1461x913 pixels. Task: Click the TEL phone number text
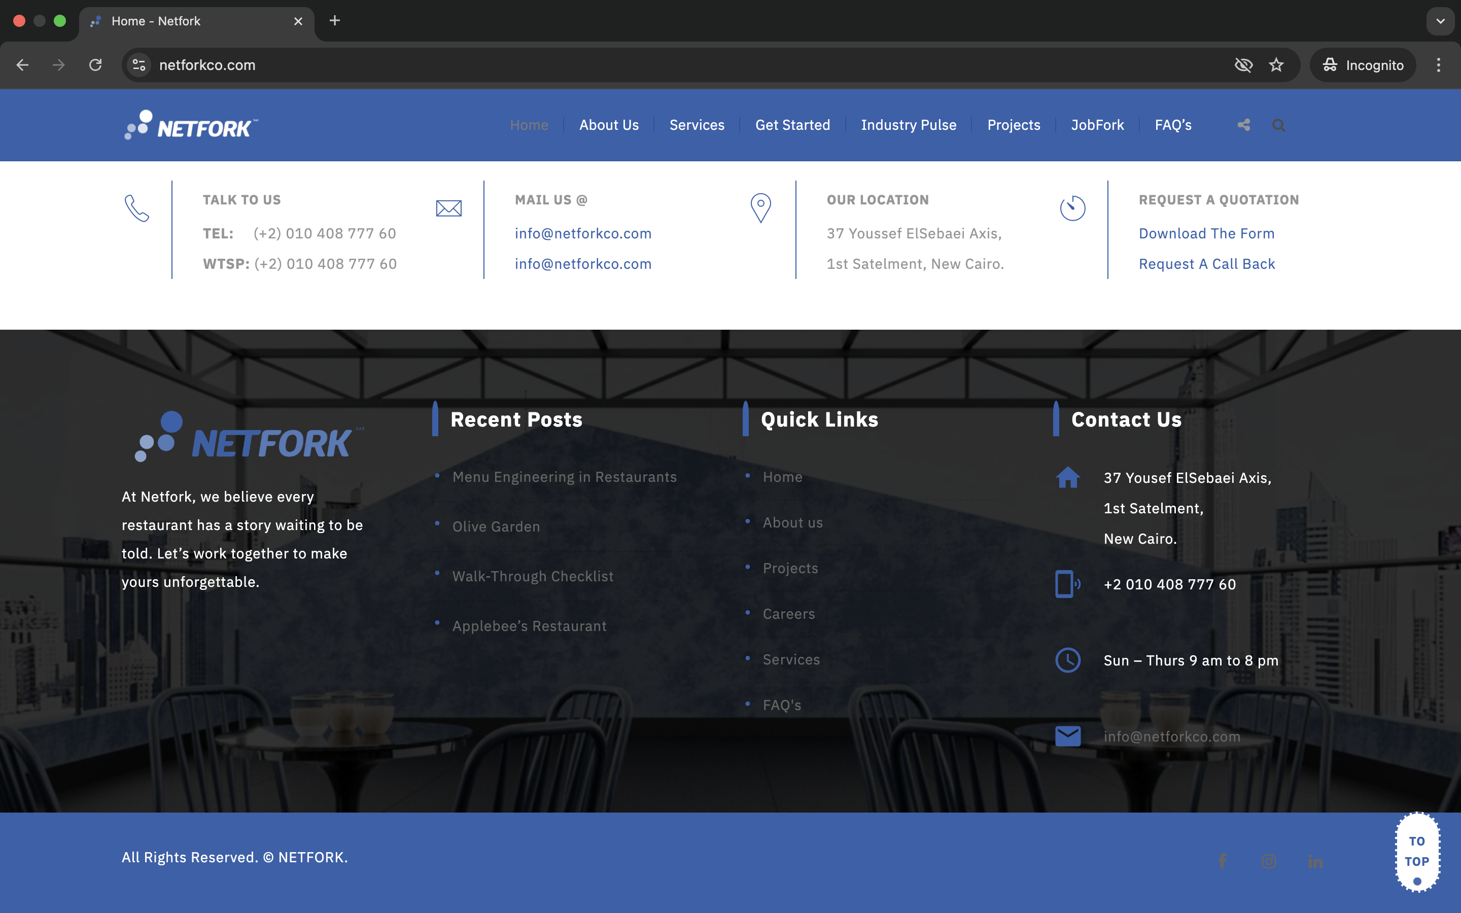(x=325, y=234)
